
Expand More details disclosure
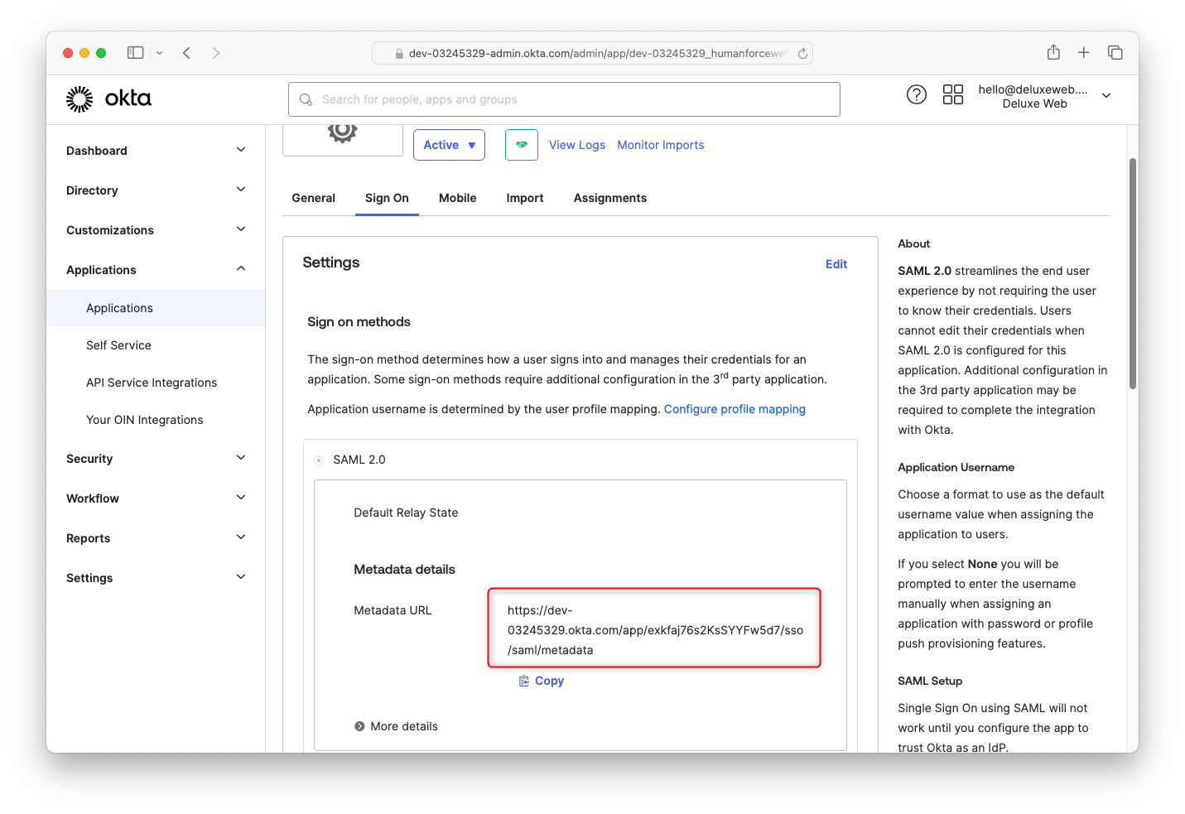point(396,726)
